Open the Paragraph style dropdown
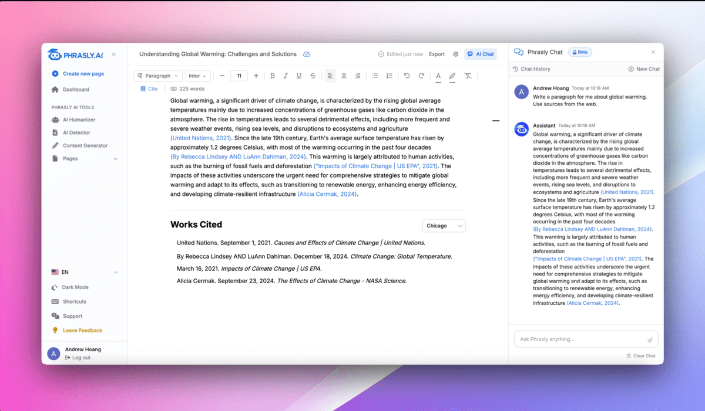 pos(157,76)
